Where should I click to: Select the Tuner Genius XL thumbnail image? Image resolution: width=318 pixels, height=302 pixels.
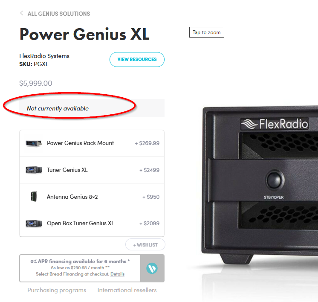(x=34, y=170)
